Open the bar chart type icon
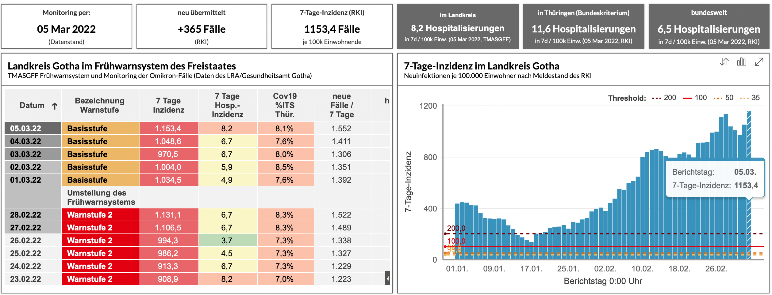 pyautogui.click(x=741, y=62)
